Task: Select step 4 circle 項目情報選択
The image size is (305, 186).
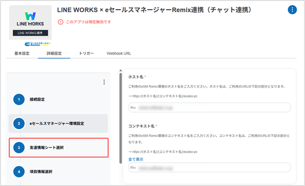Action: [x=19, y=172]
